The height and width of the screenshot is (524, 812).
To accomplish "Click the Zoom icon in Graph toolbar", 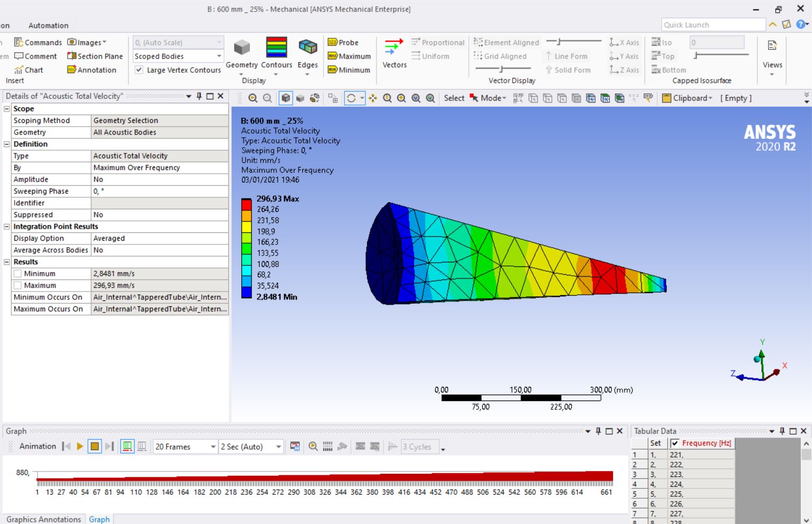I will point(313,447).
